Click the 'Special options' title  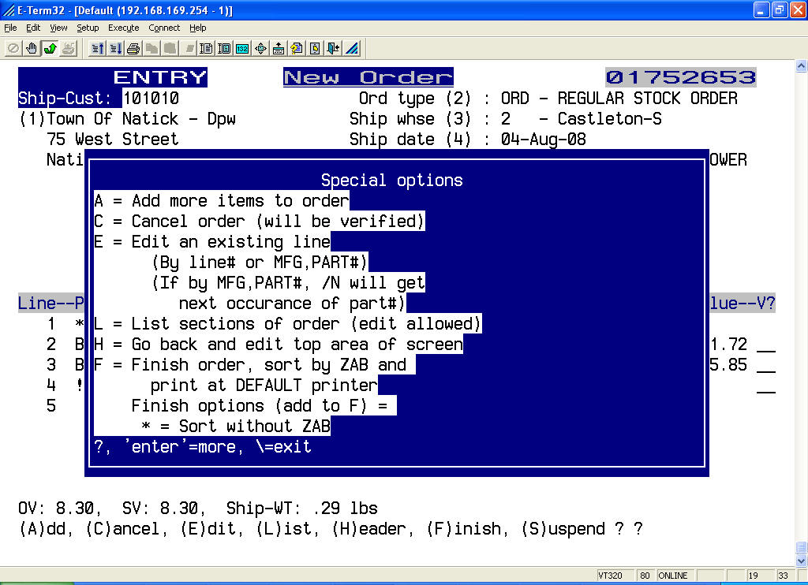click(391, 180)
